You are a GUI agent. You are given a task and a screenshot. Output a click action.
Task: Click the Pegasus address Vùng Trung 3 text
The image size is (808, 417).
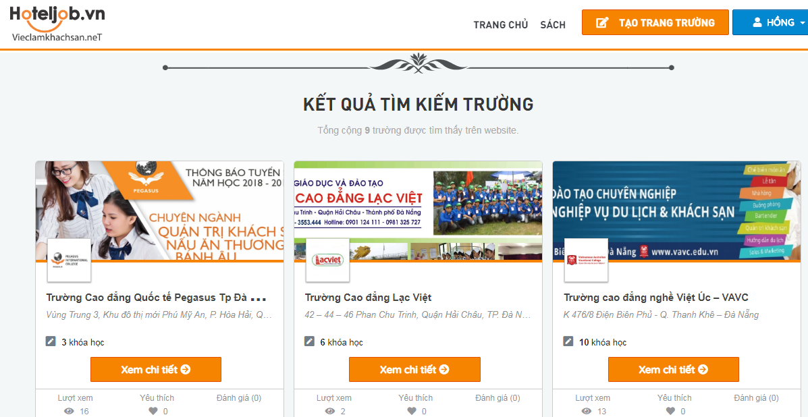[x=159, y=314]
